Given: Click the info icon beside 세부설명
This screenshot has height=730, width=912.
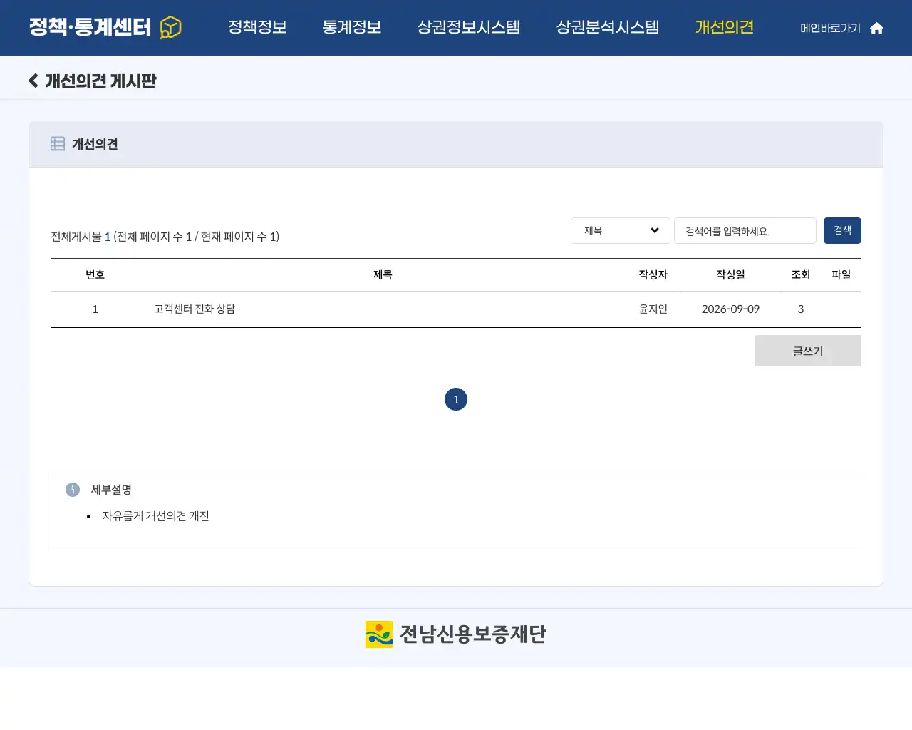Looking at the screenshot, I should point(73,490).
